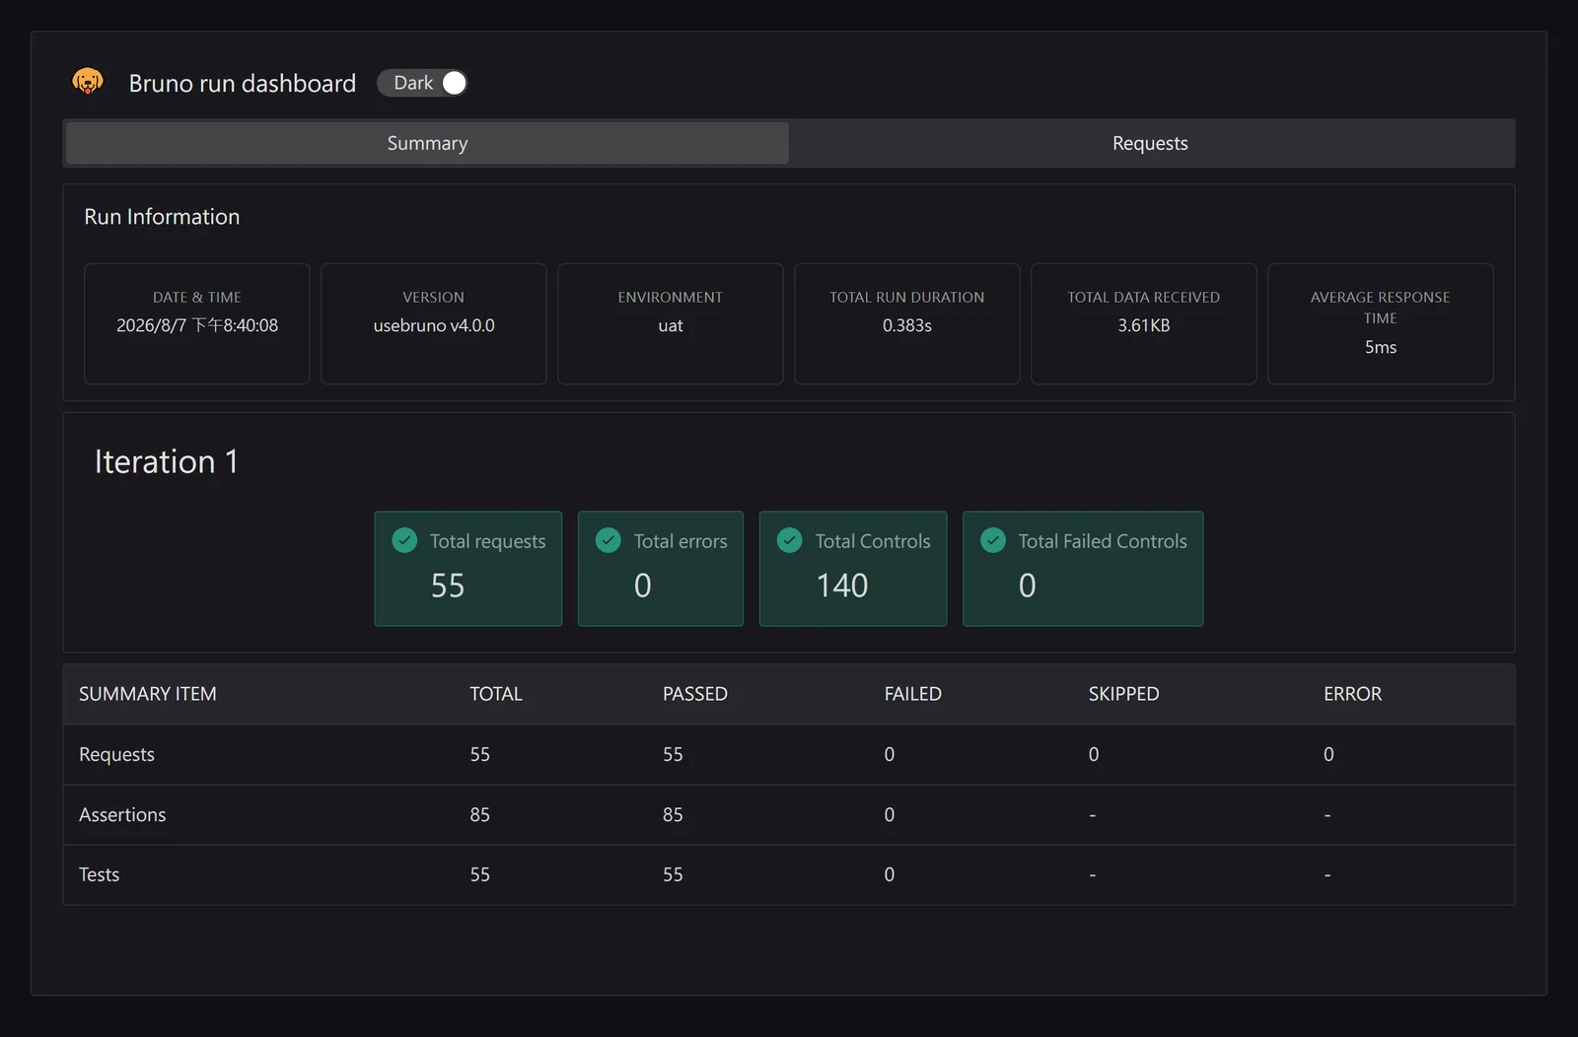
Task: Click the Requests row total value 55
Action: 480,754
